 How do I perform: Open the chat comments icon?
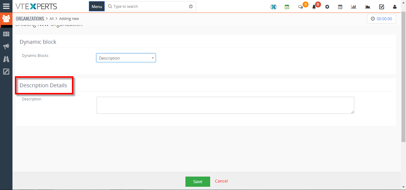tap(300, 7)
